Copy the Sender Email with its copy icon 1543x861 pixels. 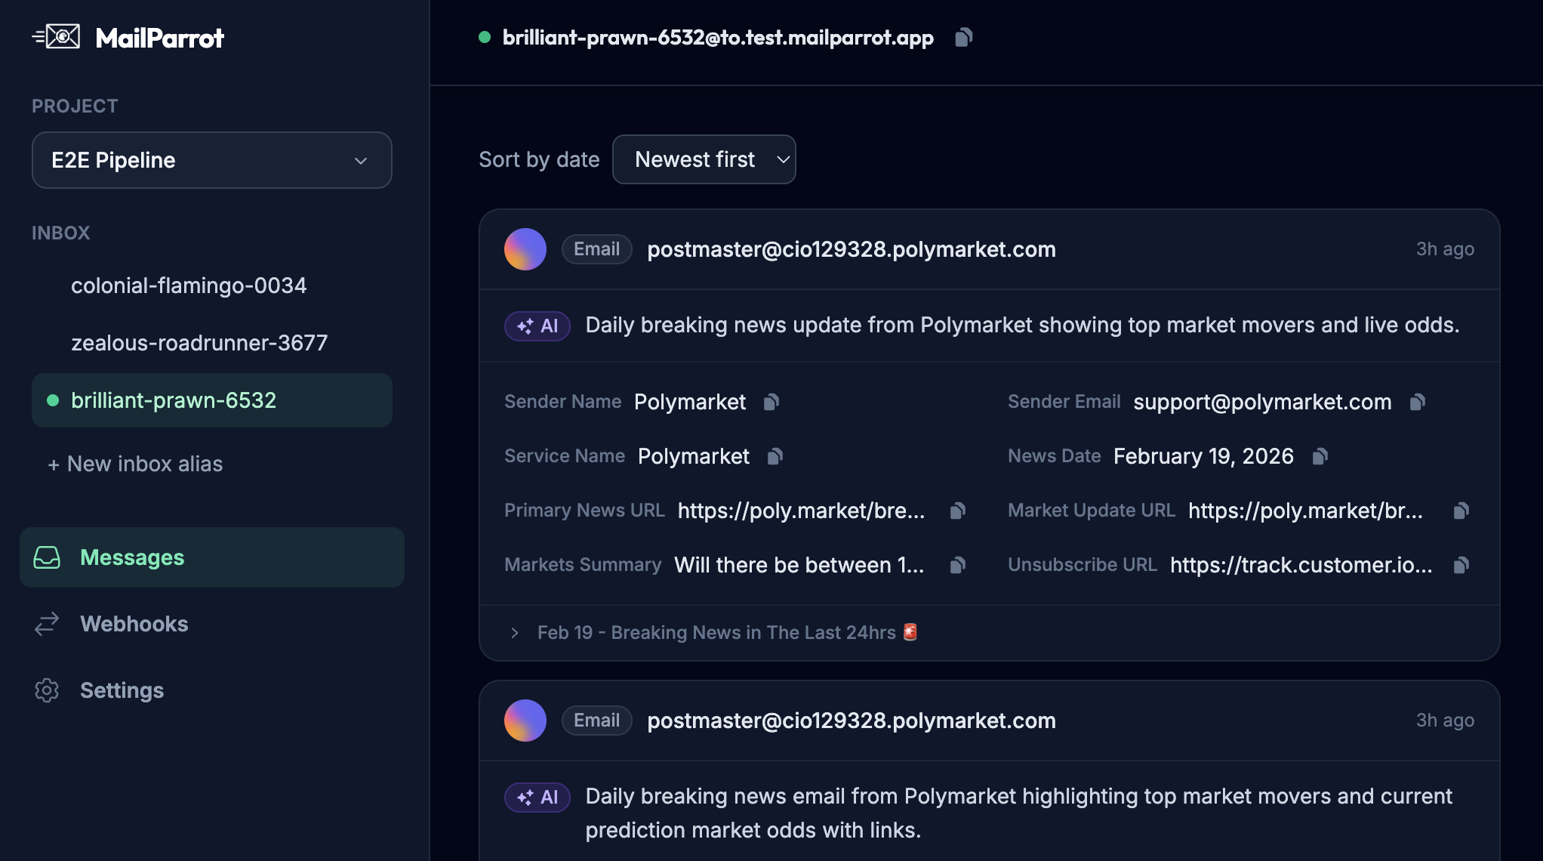[1418, 402]
